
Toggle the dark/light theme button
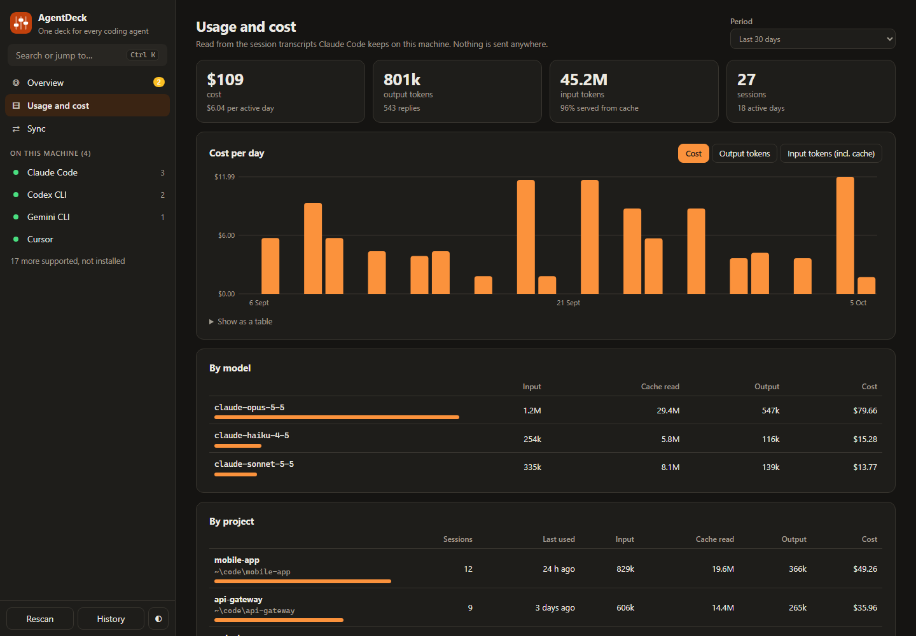pyautogui.click(x=158, y=619)
